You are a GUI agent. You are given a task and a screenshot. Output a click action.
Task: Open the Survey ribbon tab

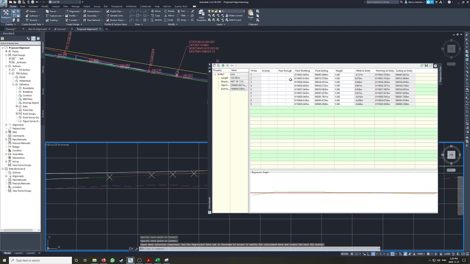[x=97, y=6]
